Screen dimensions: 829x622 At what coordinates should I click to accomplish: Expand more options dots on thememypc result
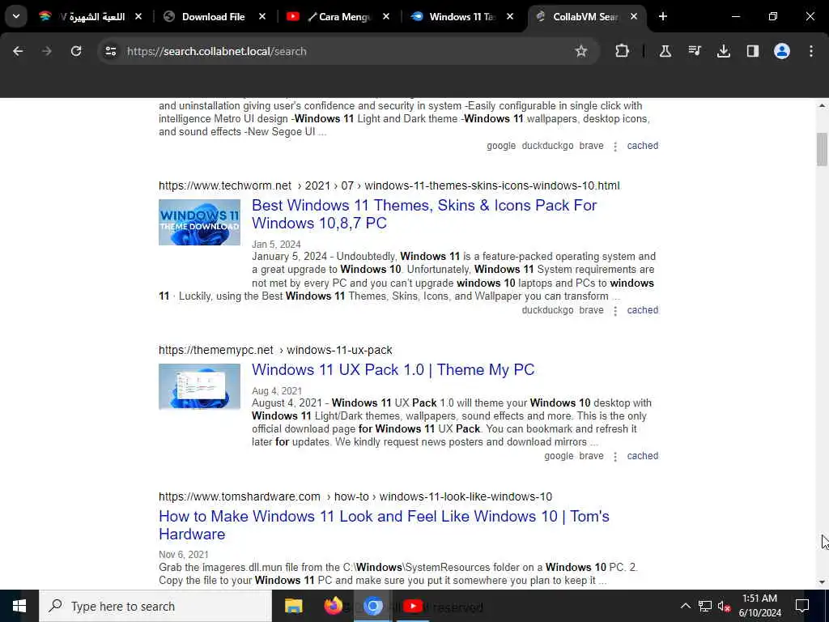pos(615,457)
